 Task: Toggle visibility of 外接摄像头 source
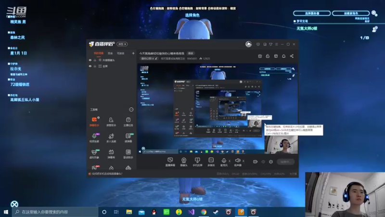pyautogui.click(x=90, y=60)
